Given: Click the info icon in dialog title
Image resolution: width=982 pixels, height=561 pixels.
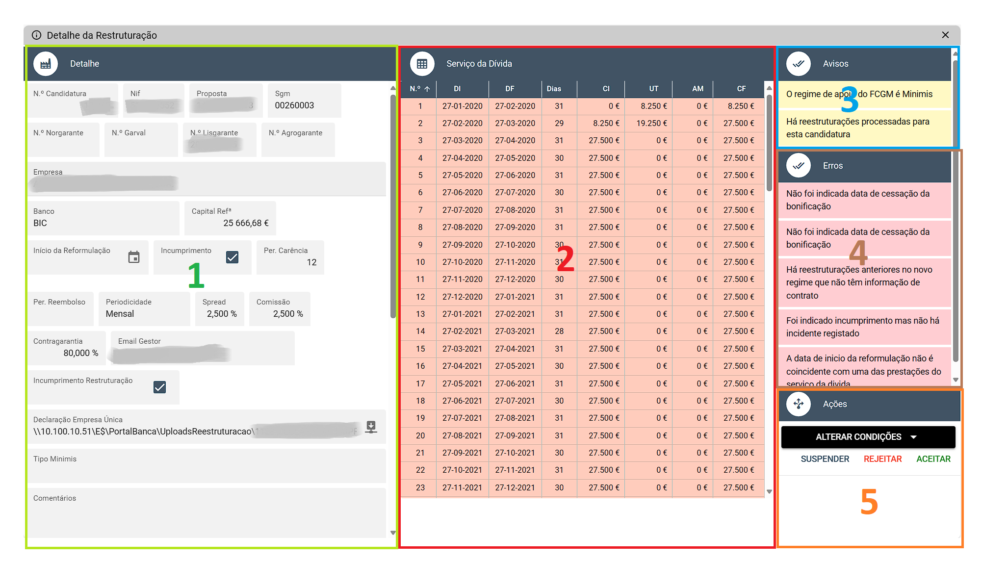Looking at the screenshot, I should click(x=36, y=35).
